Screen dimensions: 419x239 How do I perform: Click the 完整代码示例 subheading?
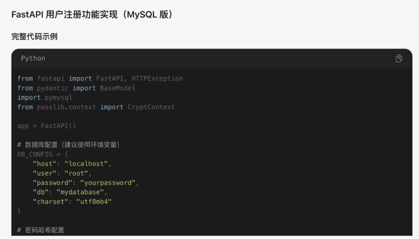coord(35,36)
